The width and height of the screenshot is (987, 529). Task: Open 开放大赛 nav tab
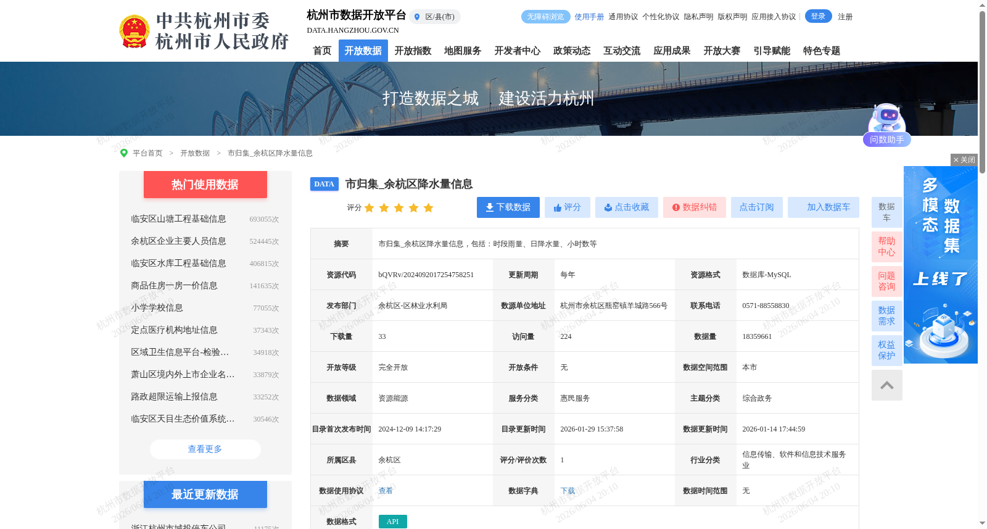click(722, 51)
